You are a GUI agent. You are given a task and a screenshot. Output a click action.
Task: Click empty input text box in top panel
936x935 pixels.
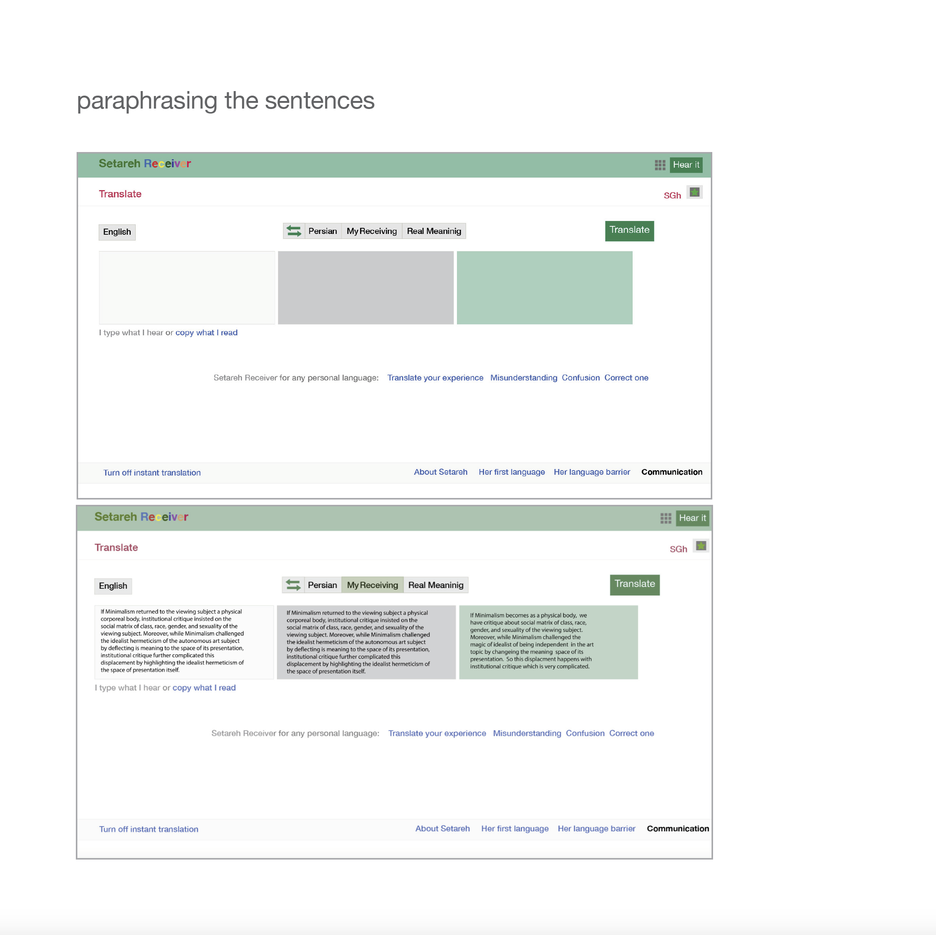186,287
